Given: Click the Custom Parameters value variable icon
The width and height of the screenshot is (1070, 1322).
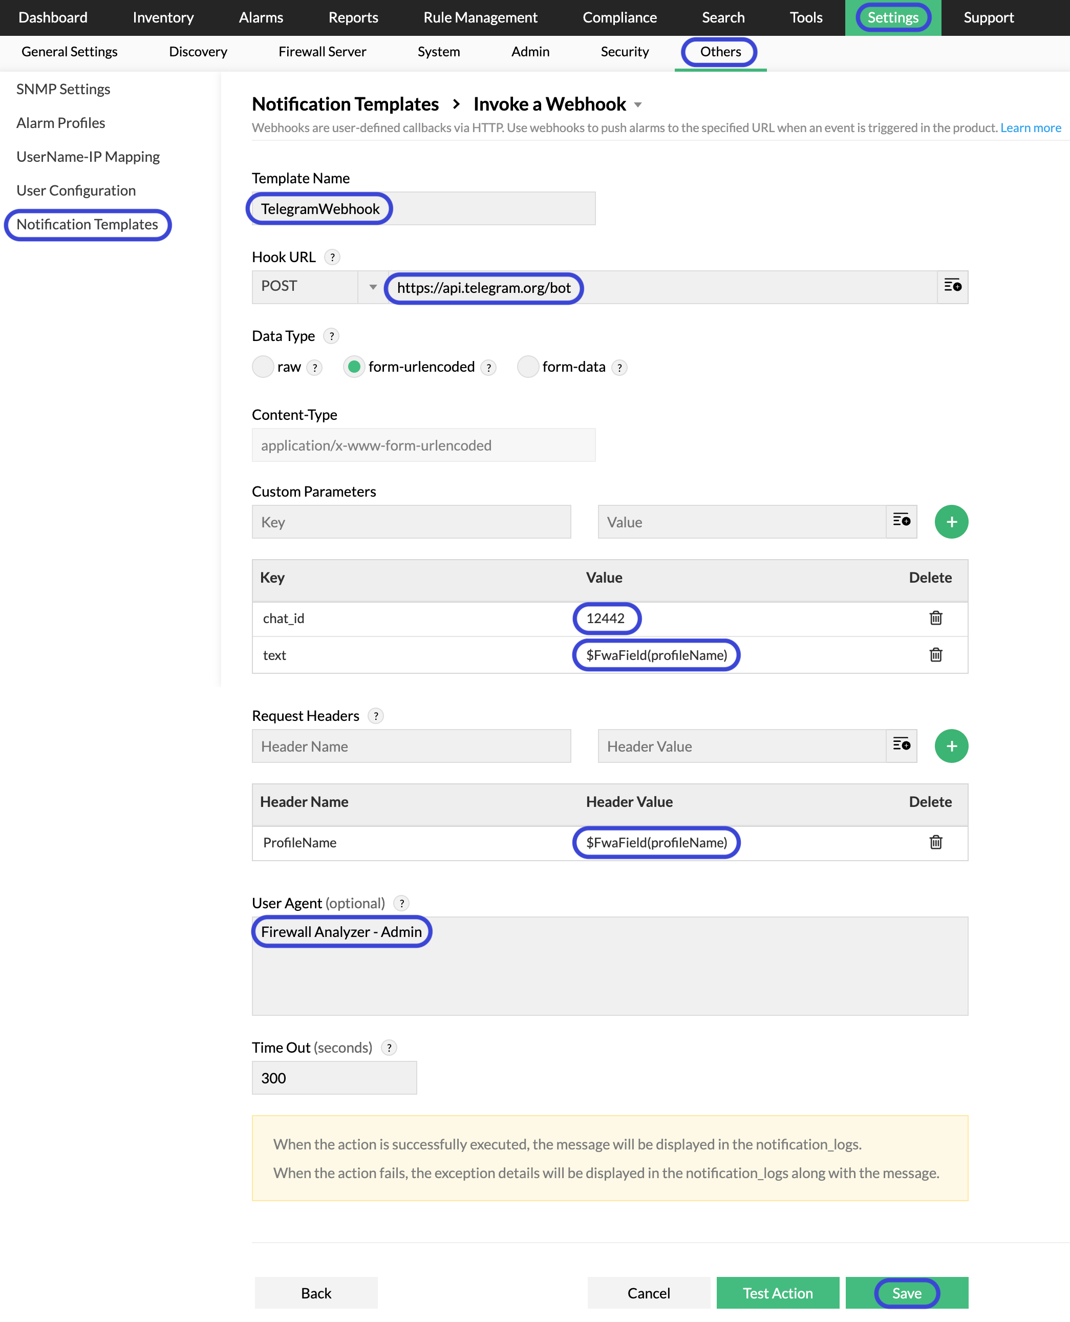Looking at the screenshot, I should (x=901, y=521).
